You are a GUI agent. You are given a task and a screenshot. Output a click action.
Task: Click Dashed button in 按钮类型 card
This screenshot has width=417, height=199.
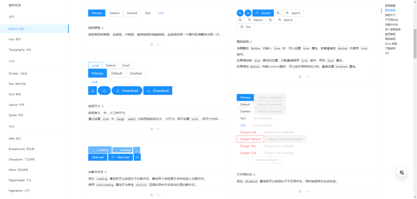[x=132, y=13]
